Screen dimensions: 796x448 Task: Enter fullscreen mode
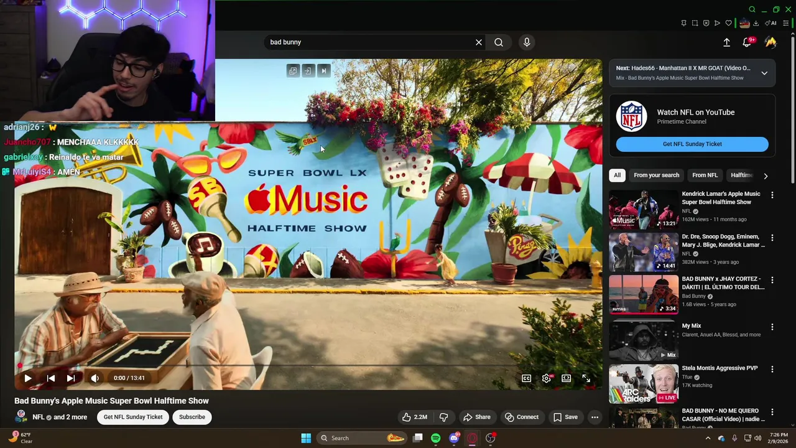pos(586,378)
